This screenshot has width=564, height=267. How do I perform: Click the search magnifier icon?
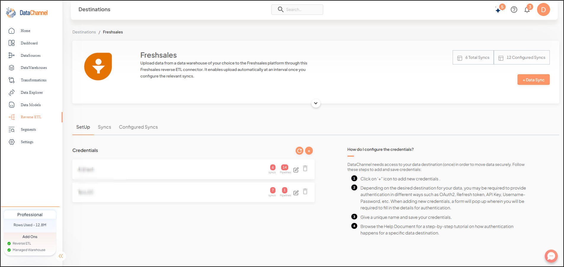click(281, 9)
